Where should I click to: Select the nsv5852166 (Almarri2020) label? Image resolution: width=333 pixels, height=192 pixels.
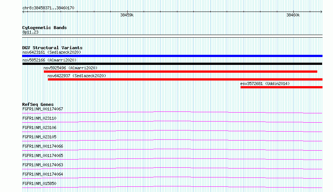[49, 60]
